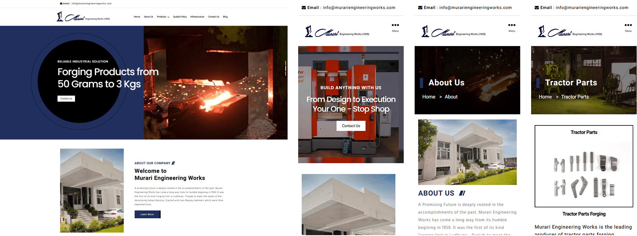Click the Murari logo on Tractor Parts mobile page

(x=570, y=31)
